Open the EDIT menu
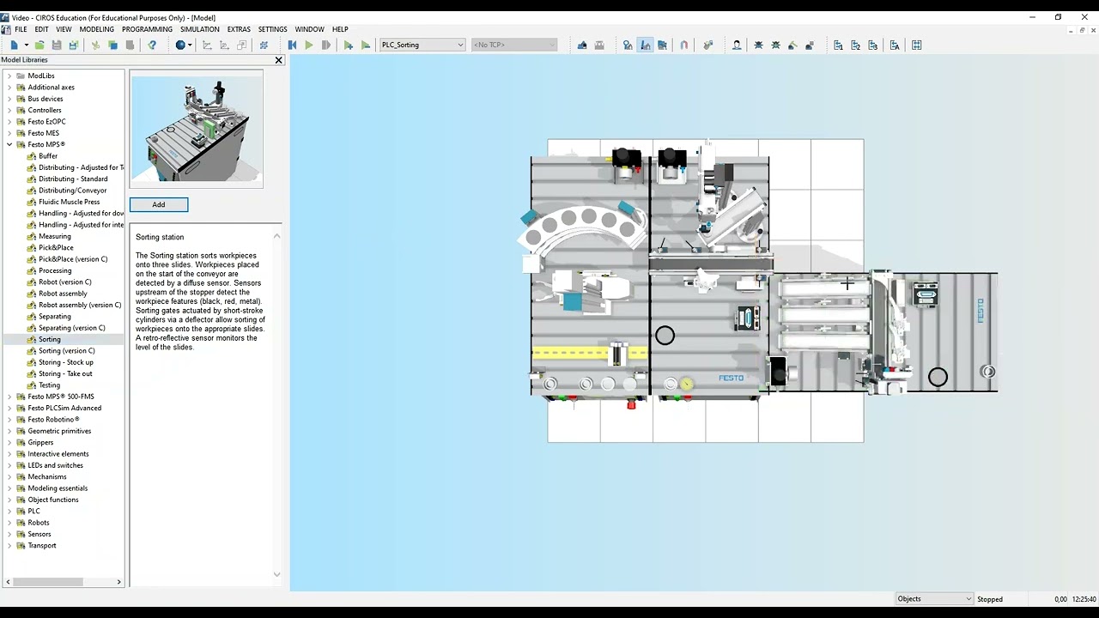 41,29
